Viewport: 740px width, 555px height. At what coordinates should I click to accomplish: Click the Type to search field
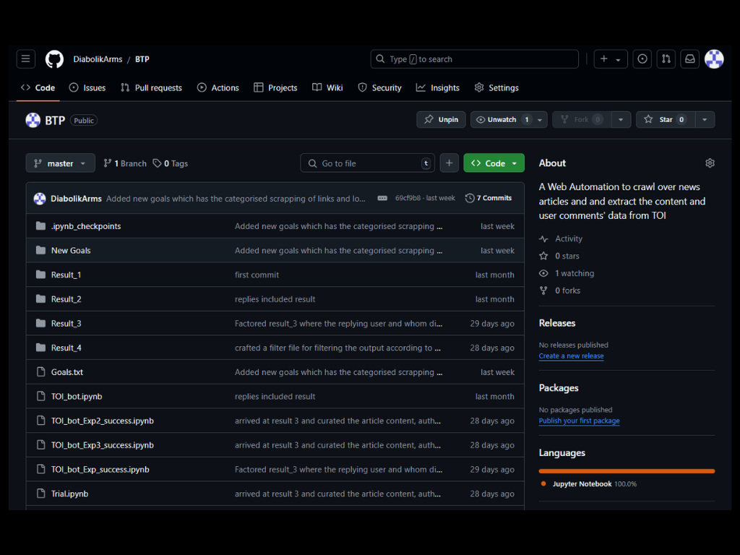click(x=474, y=59)
